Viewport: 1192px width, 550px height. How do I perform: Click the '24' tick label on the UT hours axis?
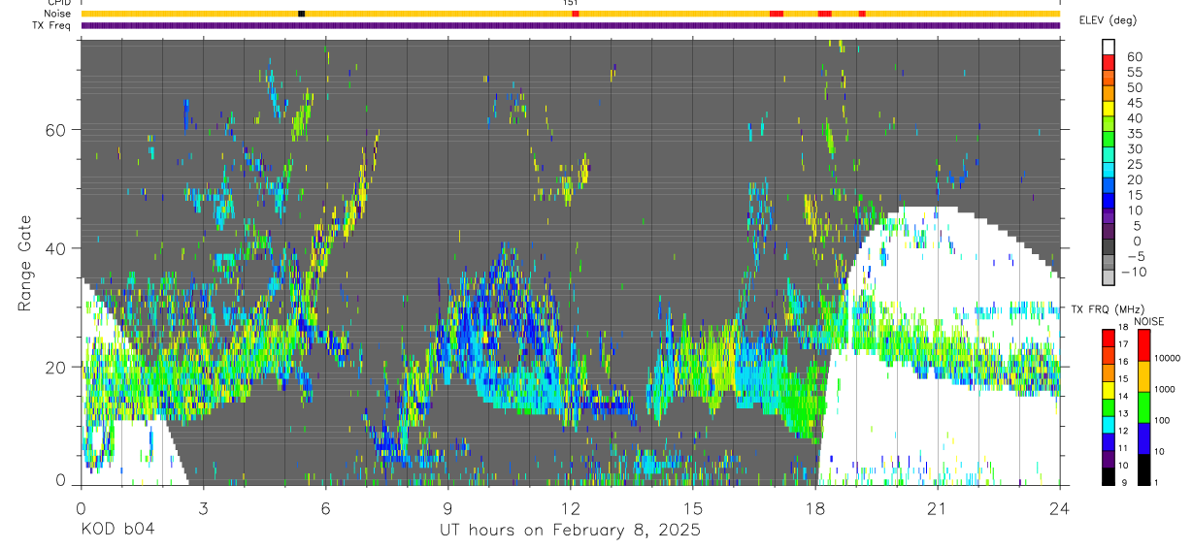[x=1060, y=508]
